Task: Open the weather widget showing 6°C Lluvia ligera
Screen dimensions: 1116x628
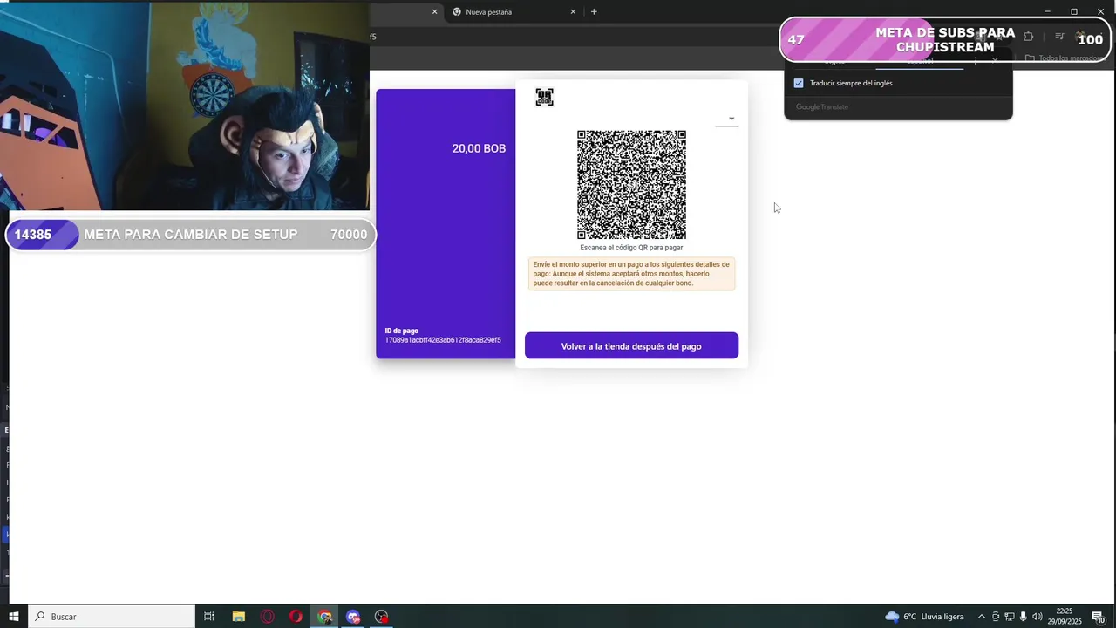Action: tap(924, 617)
